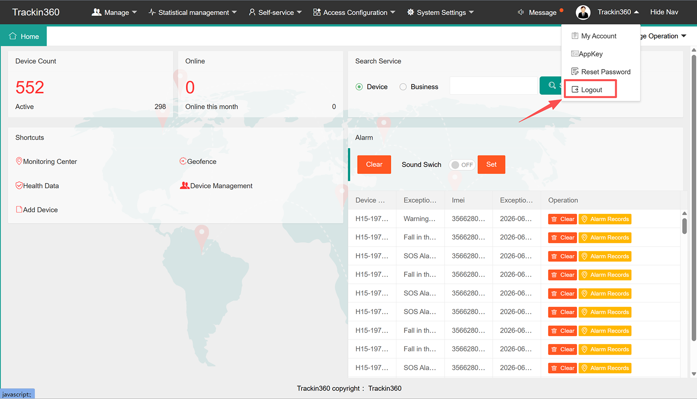Open Alarm Records for the Warning row
This screenshot has height=399, width=697.
pos(605,219)
